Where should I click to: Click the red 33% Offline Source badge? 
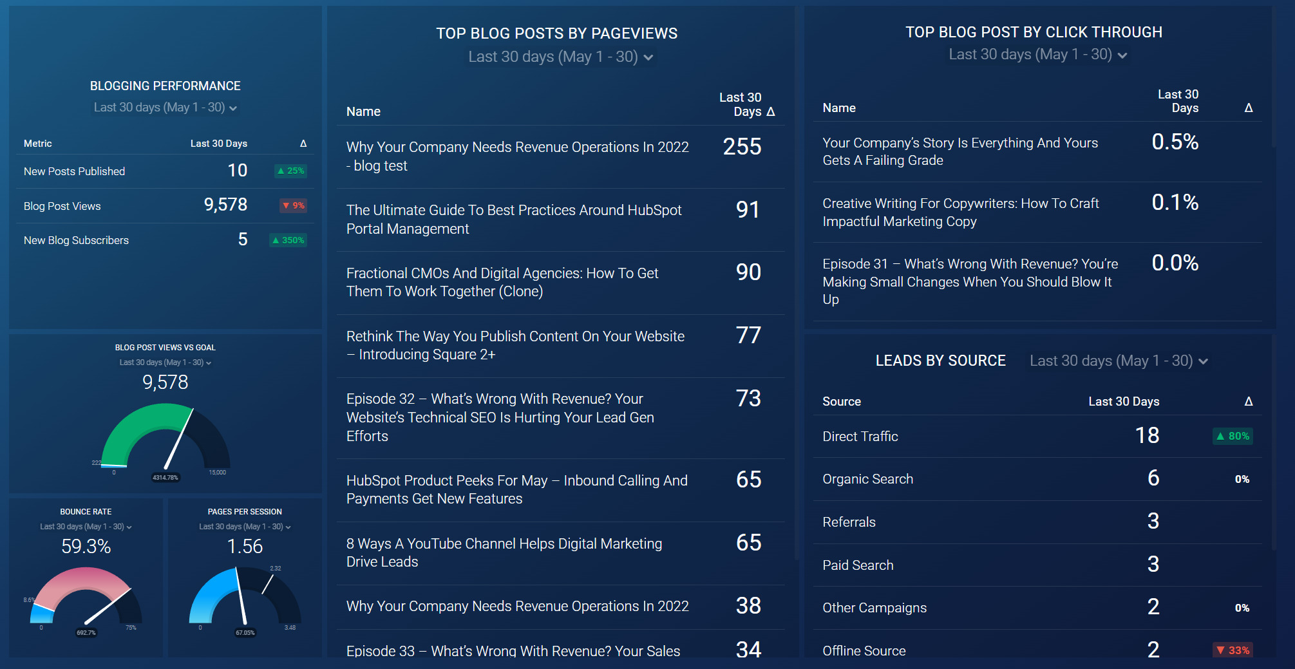1233,650
